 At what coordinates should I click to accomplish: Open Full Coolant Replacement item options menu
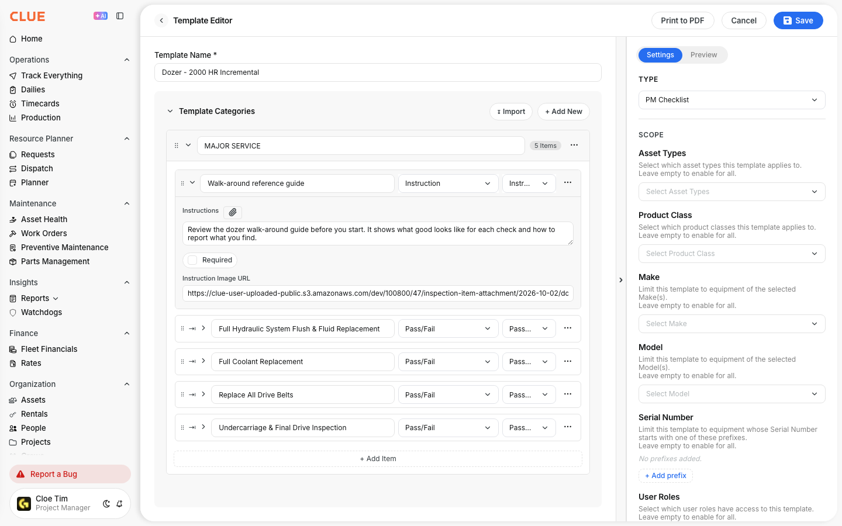(x=568, y=362)
